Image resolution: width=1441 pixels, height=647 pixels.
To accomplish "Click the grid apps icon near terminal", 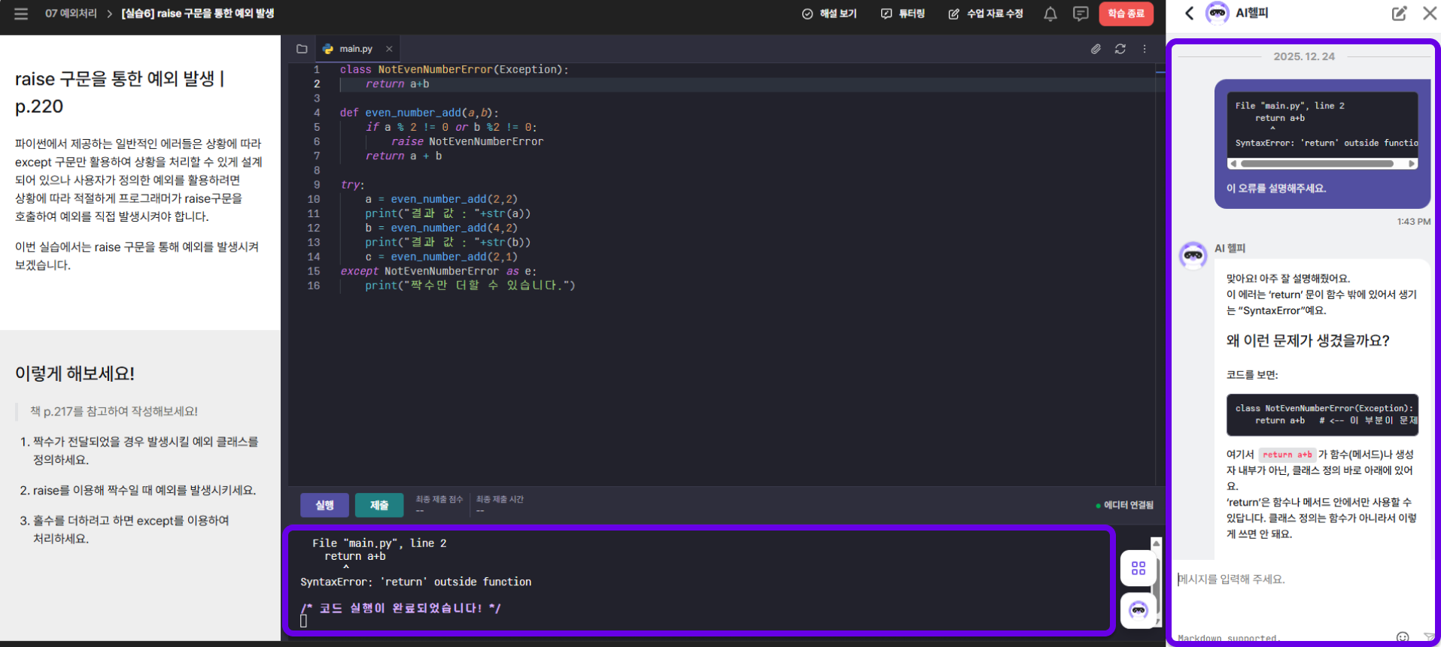I will (1138, 568).
